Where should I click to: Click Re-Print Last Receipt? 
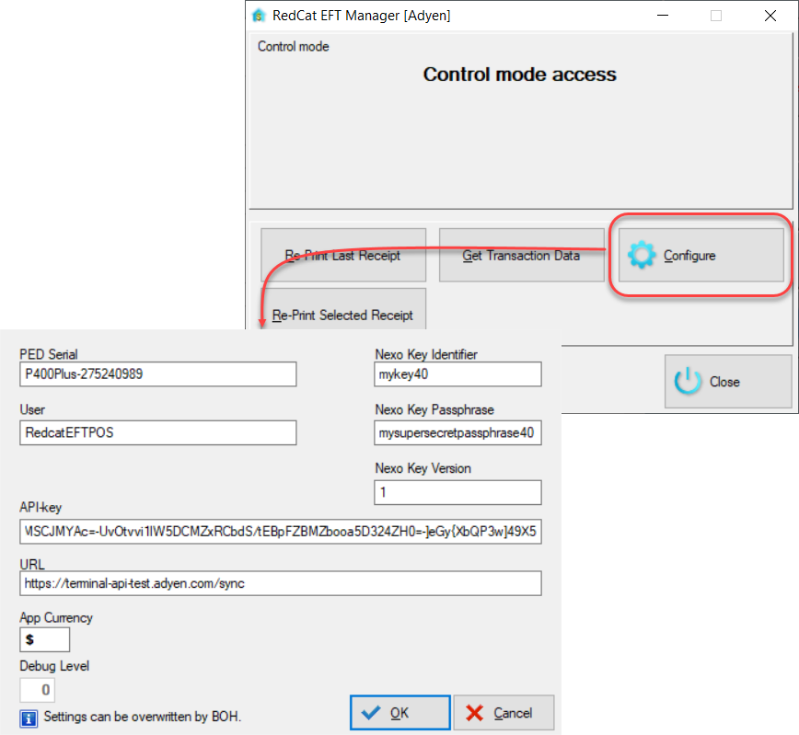[x=342, y=255]
